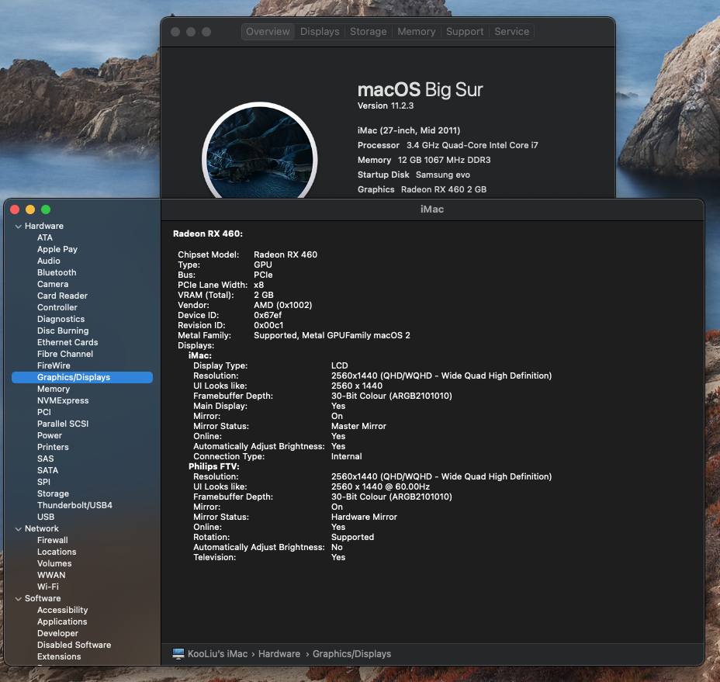720x682 pixels.
Task: Open Thunderbolt/USB4 hardware entry
Action: [x=74, y=506]
